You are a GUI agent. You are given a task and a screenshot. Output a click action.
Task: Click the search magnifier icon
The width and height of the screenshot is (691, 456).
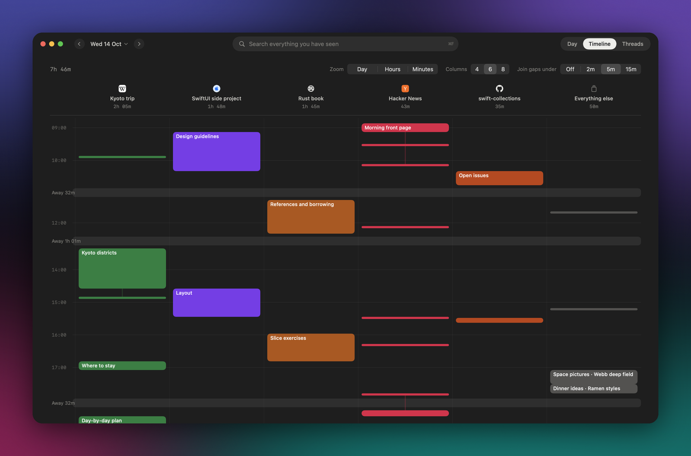pos(242,44)
